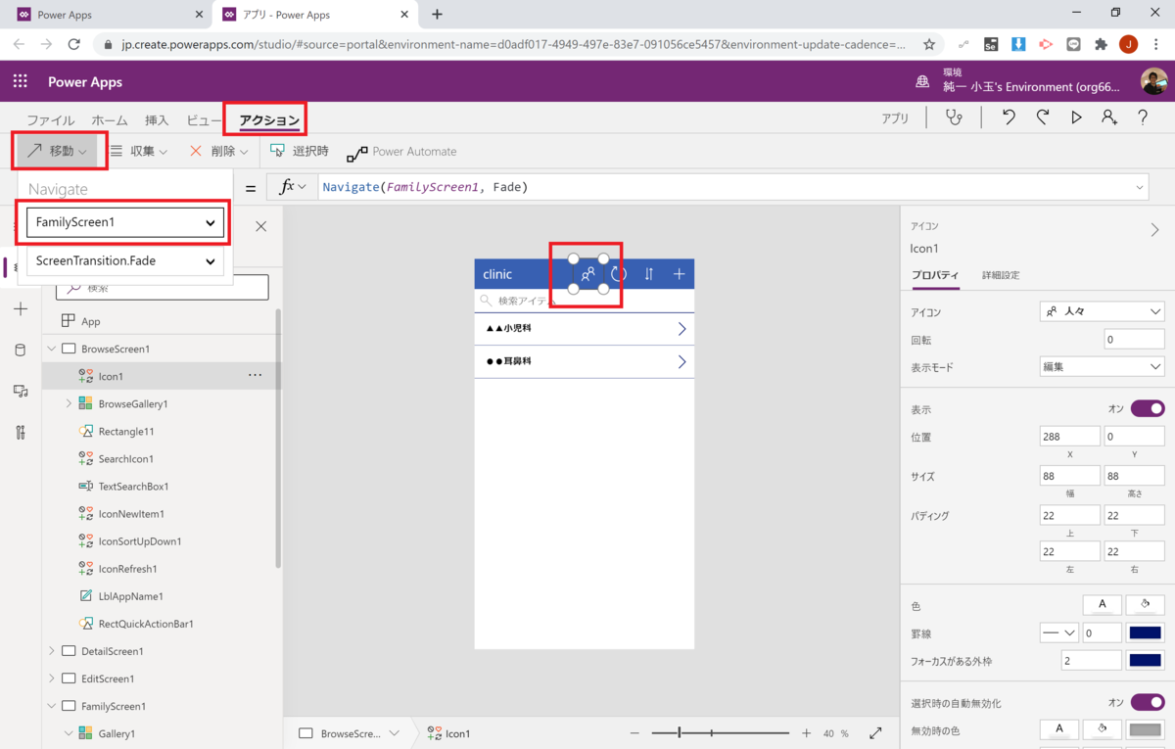1175x749 pixels.
Task: Undo the last action
Action: tap(1009, 117)
